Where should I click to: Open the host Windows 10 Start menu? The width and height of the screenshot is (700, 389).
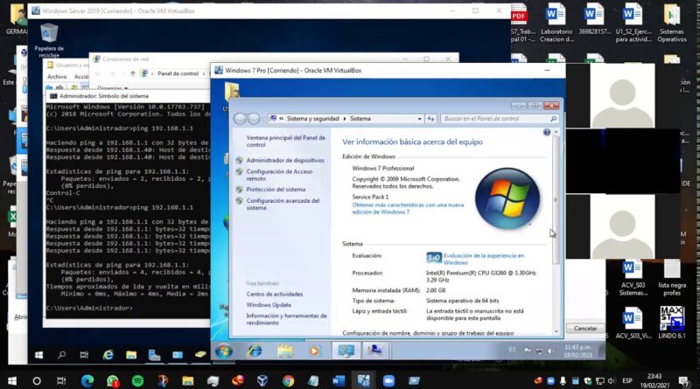[12, 381]
